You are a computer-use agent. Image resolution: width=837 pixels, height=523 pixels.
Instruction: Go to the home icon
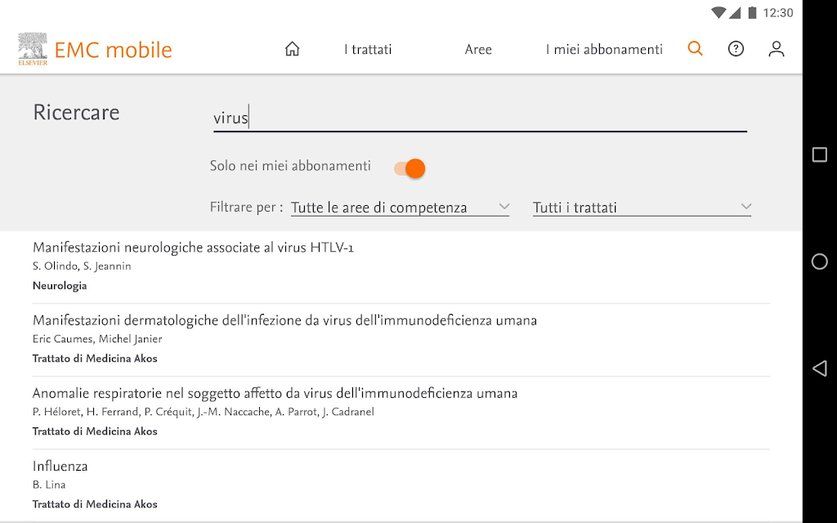point(292,49)
